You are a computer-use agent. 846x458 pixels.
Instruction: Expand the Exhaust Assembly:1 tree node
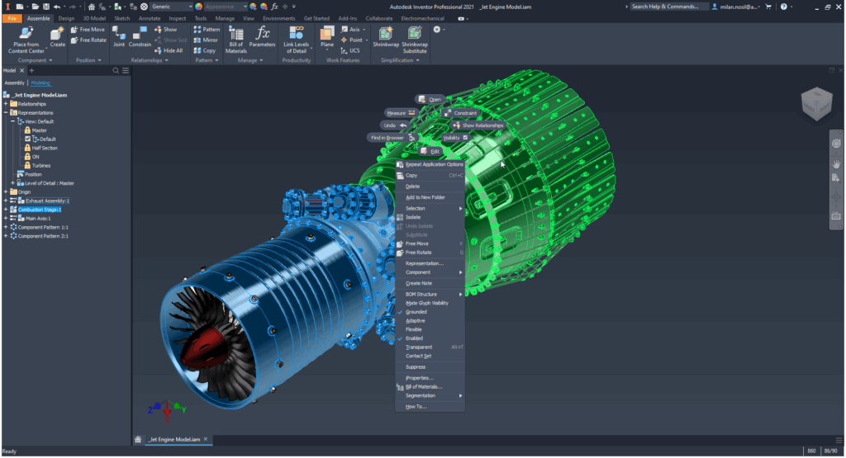6,201
